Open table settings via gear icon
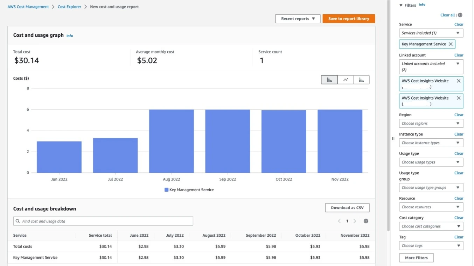474x266 pixels. pyautogui.click(x=366, y=221)
